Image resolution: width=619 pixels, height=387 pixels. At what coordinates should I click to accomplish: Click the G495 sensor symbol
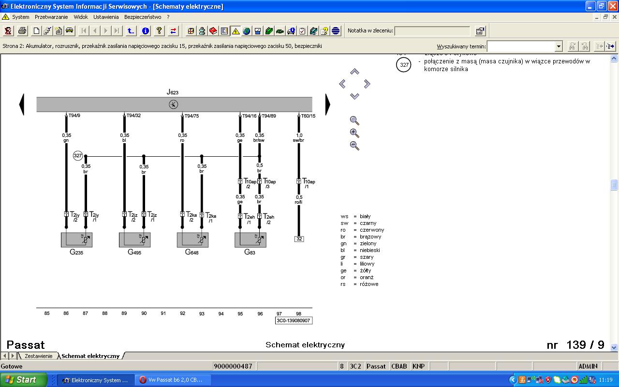tap(135, 240)
